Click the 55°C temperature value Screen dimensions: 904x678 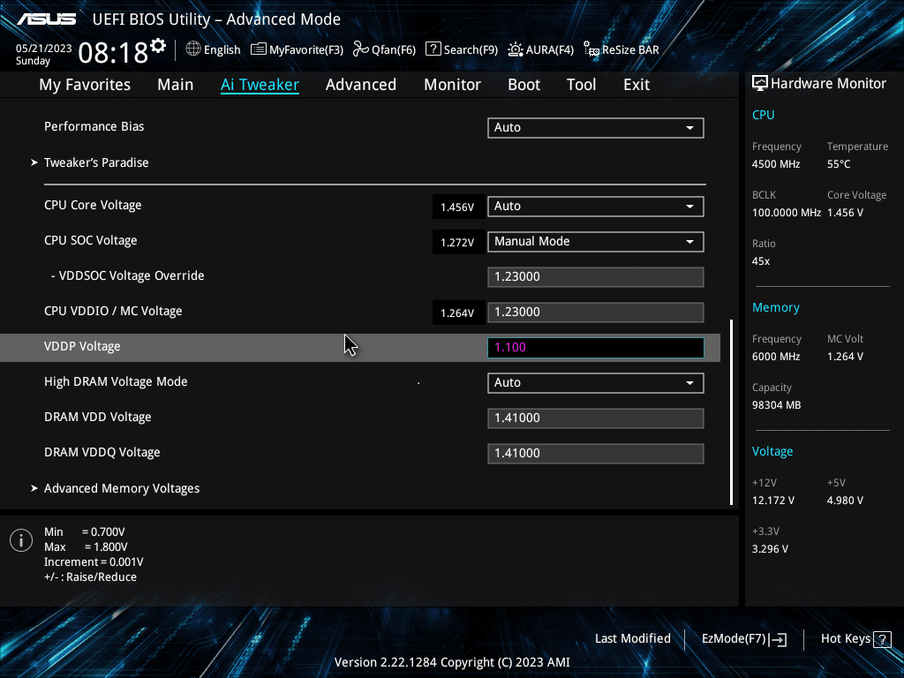[839, 164]
